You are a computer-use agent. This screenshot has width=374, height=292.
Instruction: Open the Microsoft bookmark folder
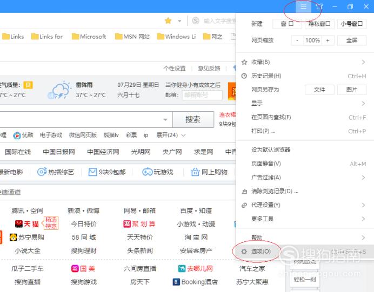pos(89,37)
